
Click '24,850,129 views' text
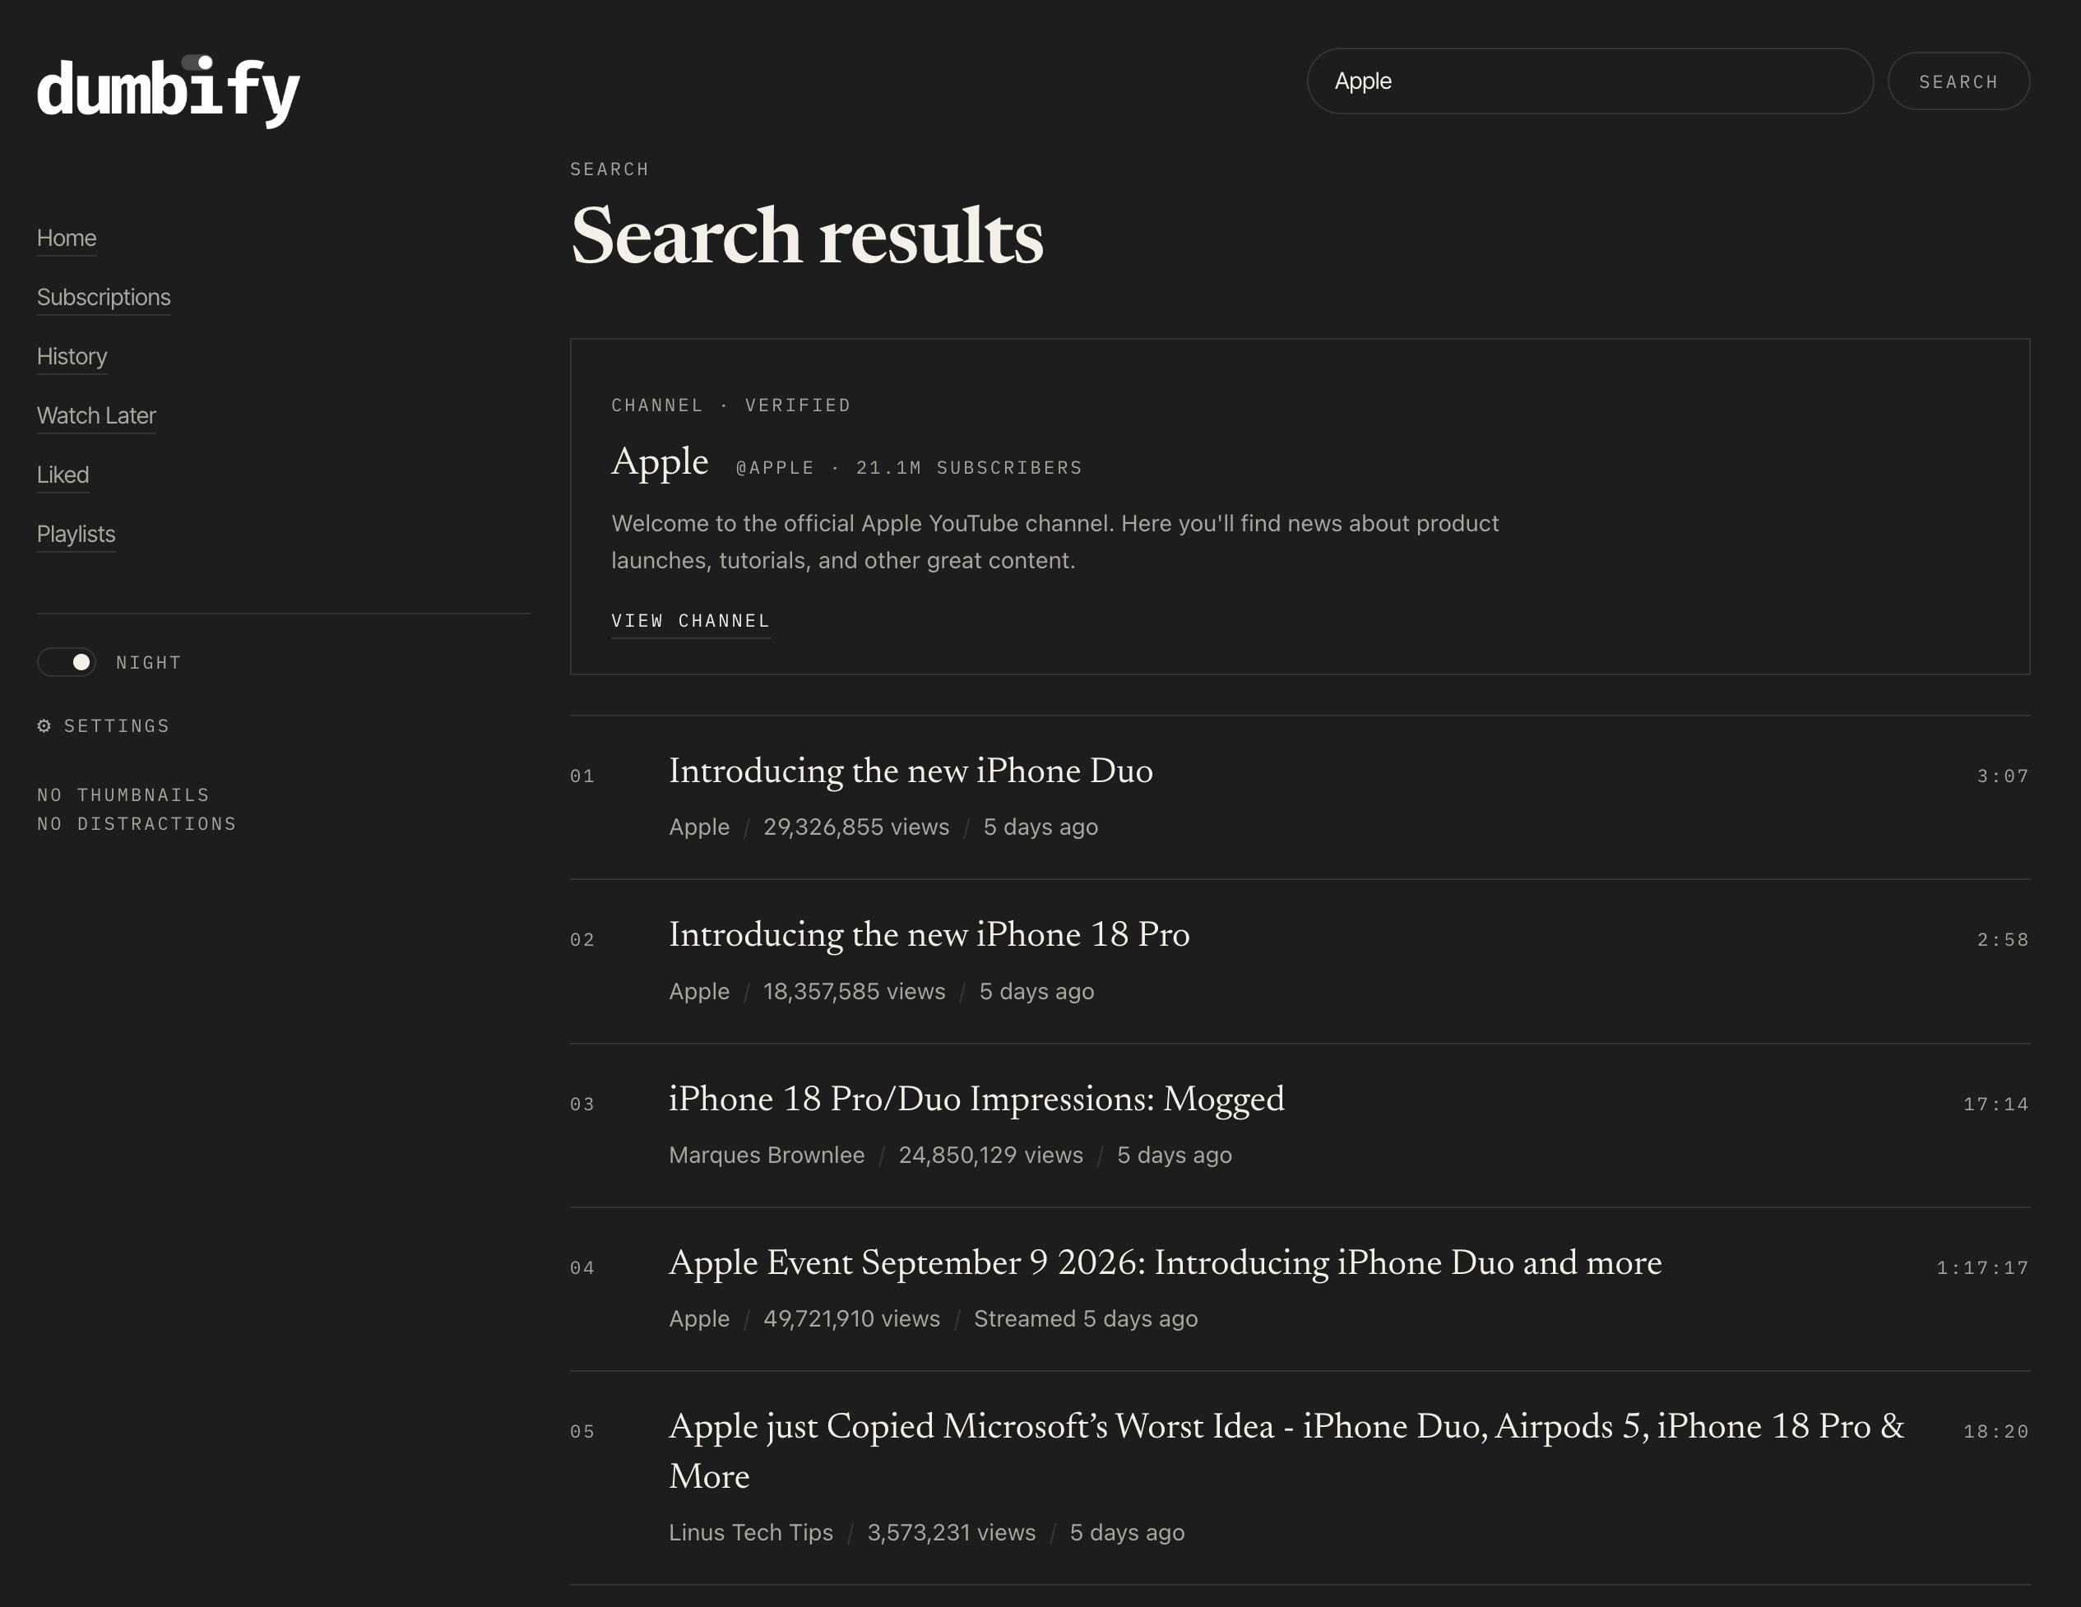(x=991, y=1155)
